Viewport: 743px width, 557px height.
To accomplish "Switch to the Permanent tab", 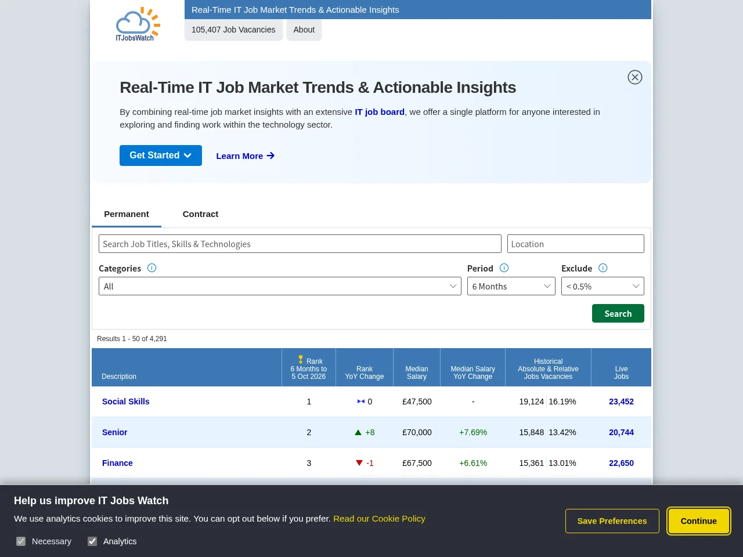I will click(x=127, y=214).
